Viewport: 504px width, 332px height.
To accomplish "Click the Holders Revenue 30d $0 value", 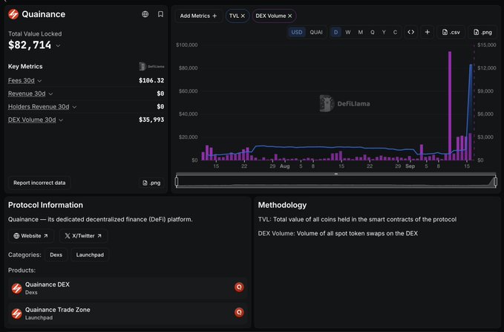I will coord(160,106).
